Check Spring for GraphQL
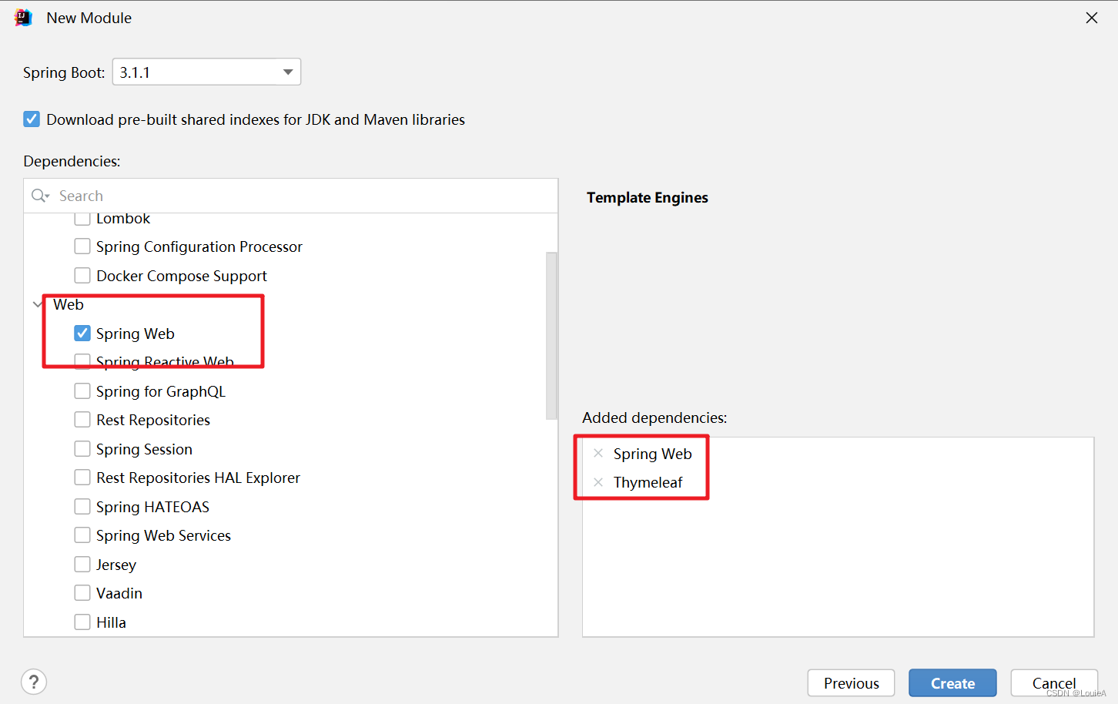 coord(82,391)
